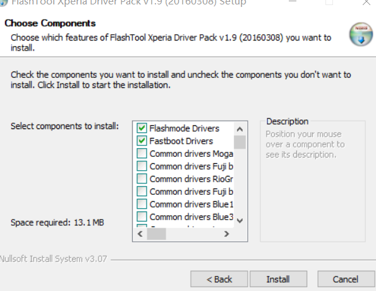376x291 pixels.
Task: Click the vertical scrollbar thumb
Action: 240,142
